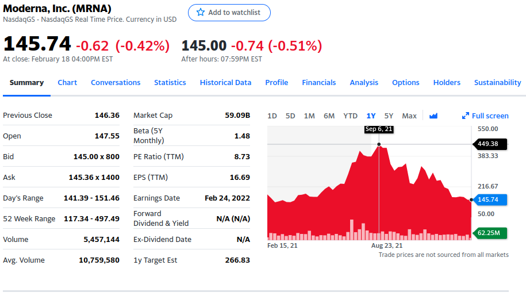Go to the Sustainability tab
The image size is (526, 296).
[x=497, y=82]
